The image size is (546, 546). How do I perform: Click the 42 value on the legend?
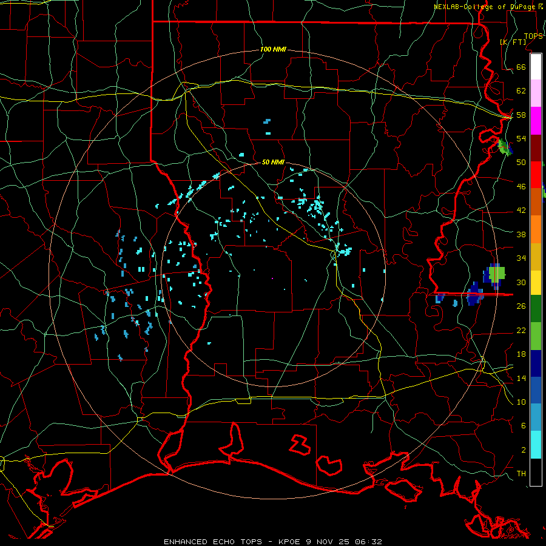[x=521, y=211]
